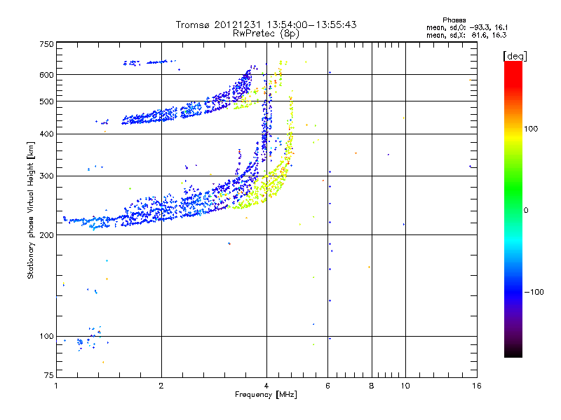Click the "mean, sd,X: 81.6, 16.3" line
The height and width of the screenshot is (420, 561).
[466, 35]
